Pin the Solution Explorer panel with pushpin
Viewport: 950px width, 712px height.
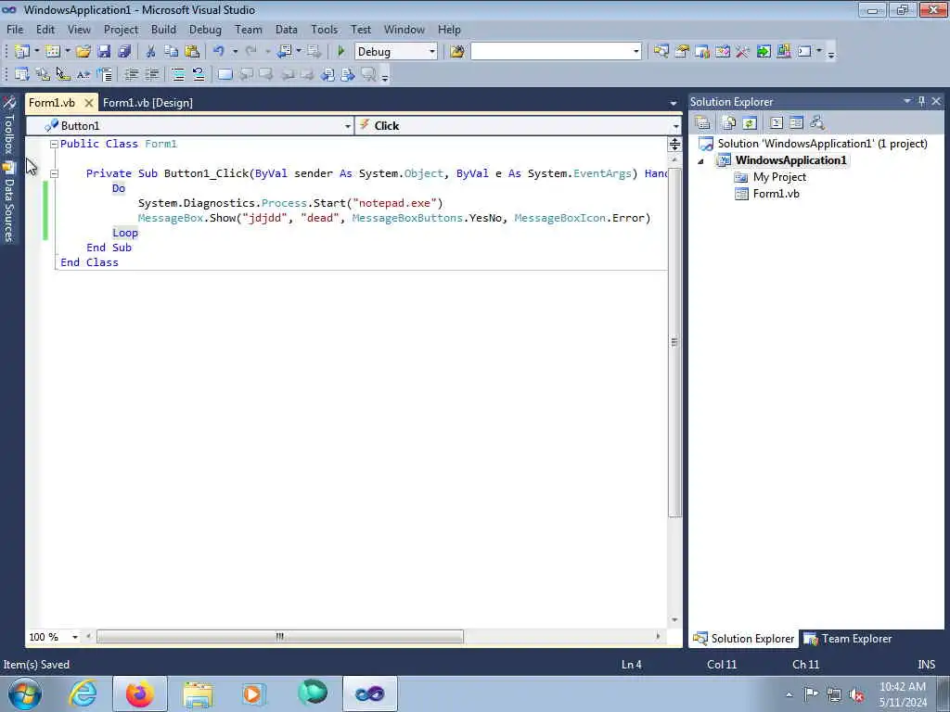click(x=921, y=101)
